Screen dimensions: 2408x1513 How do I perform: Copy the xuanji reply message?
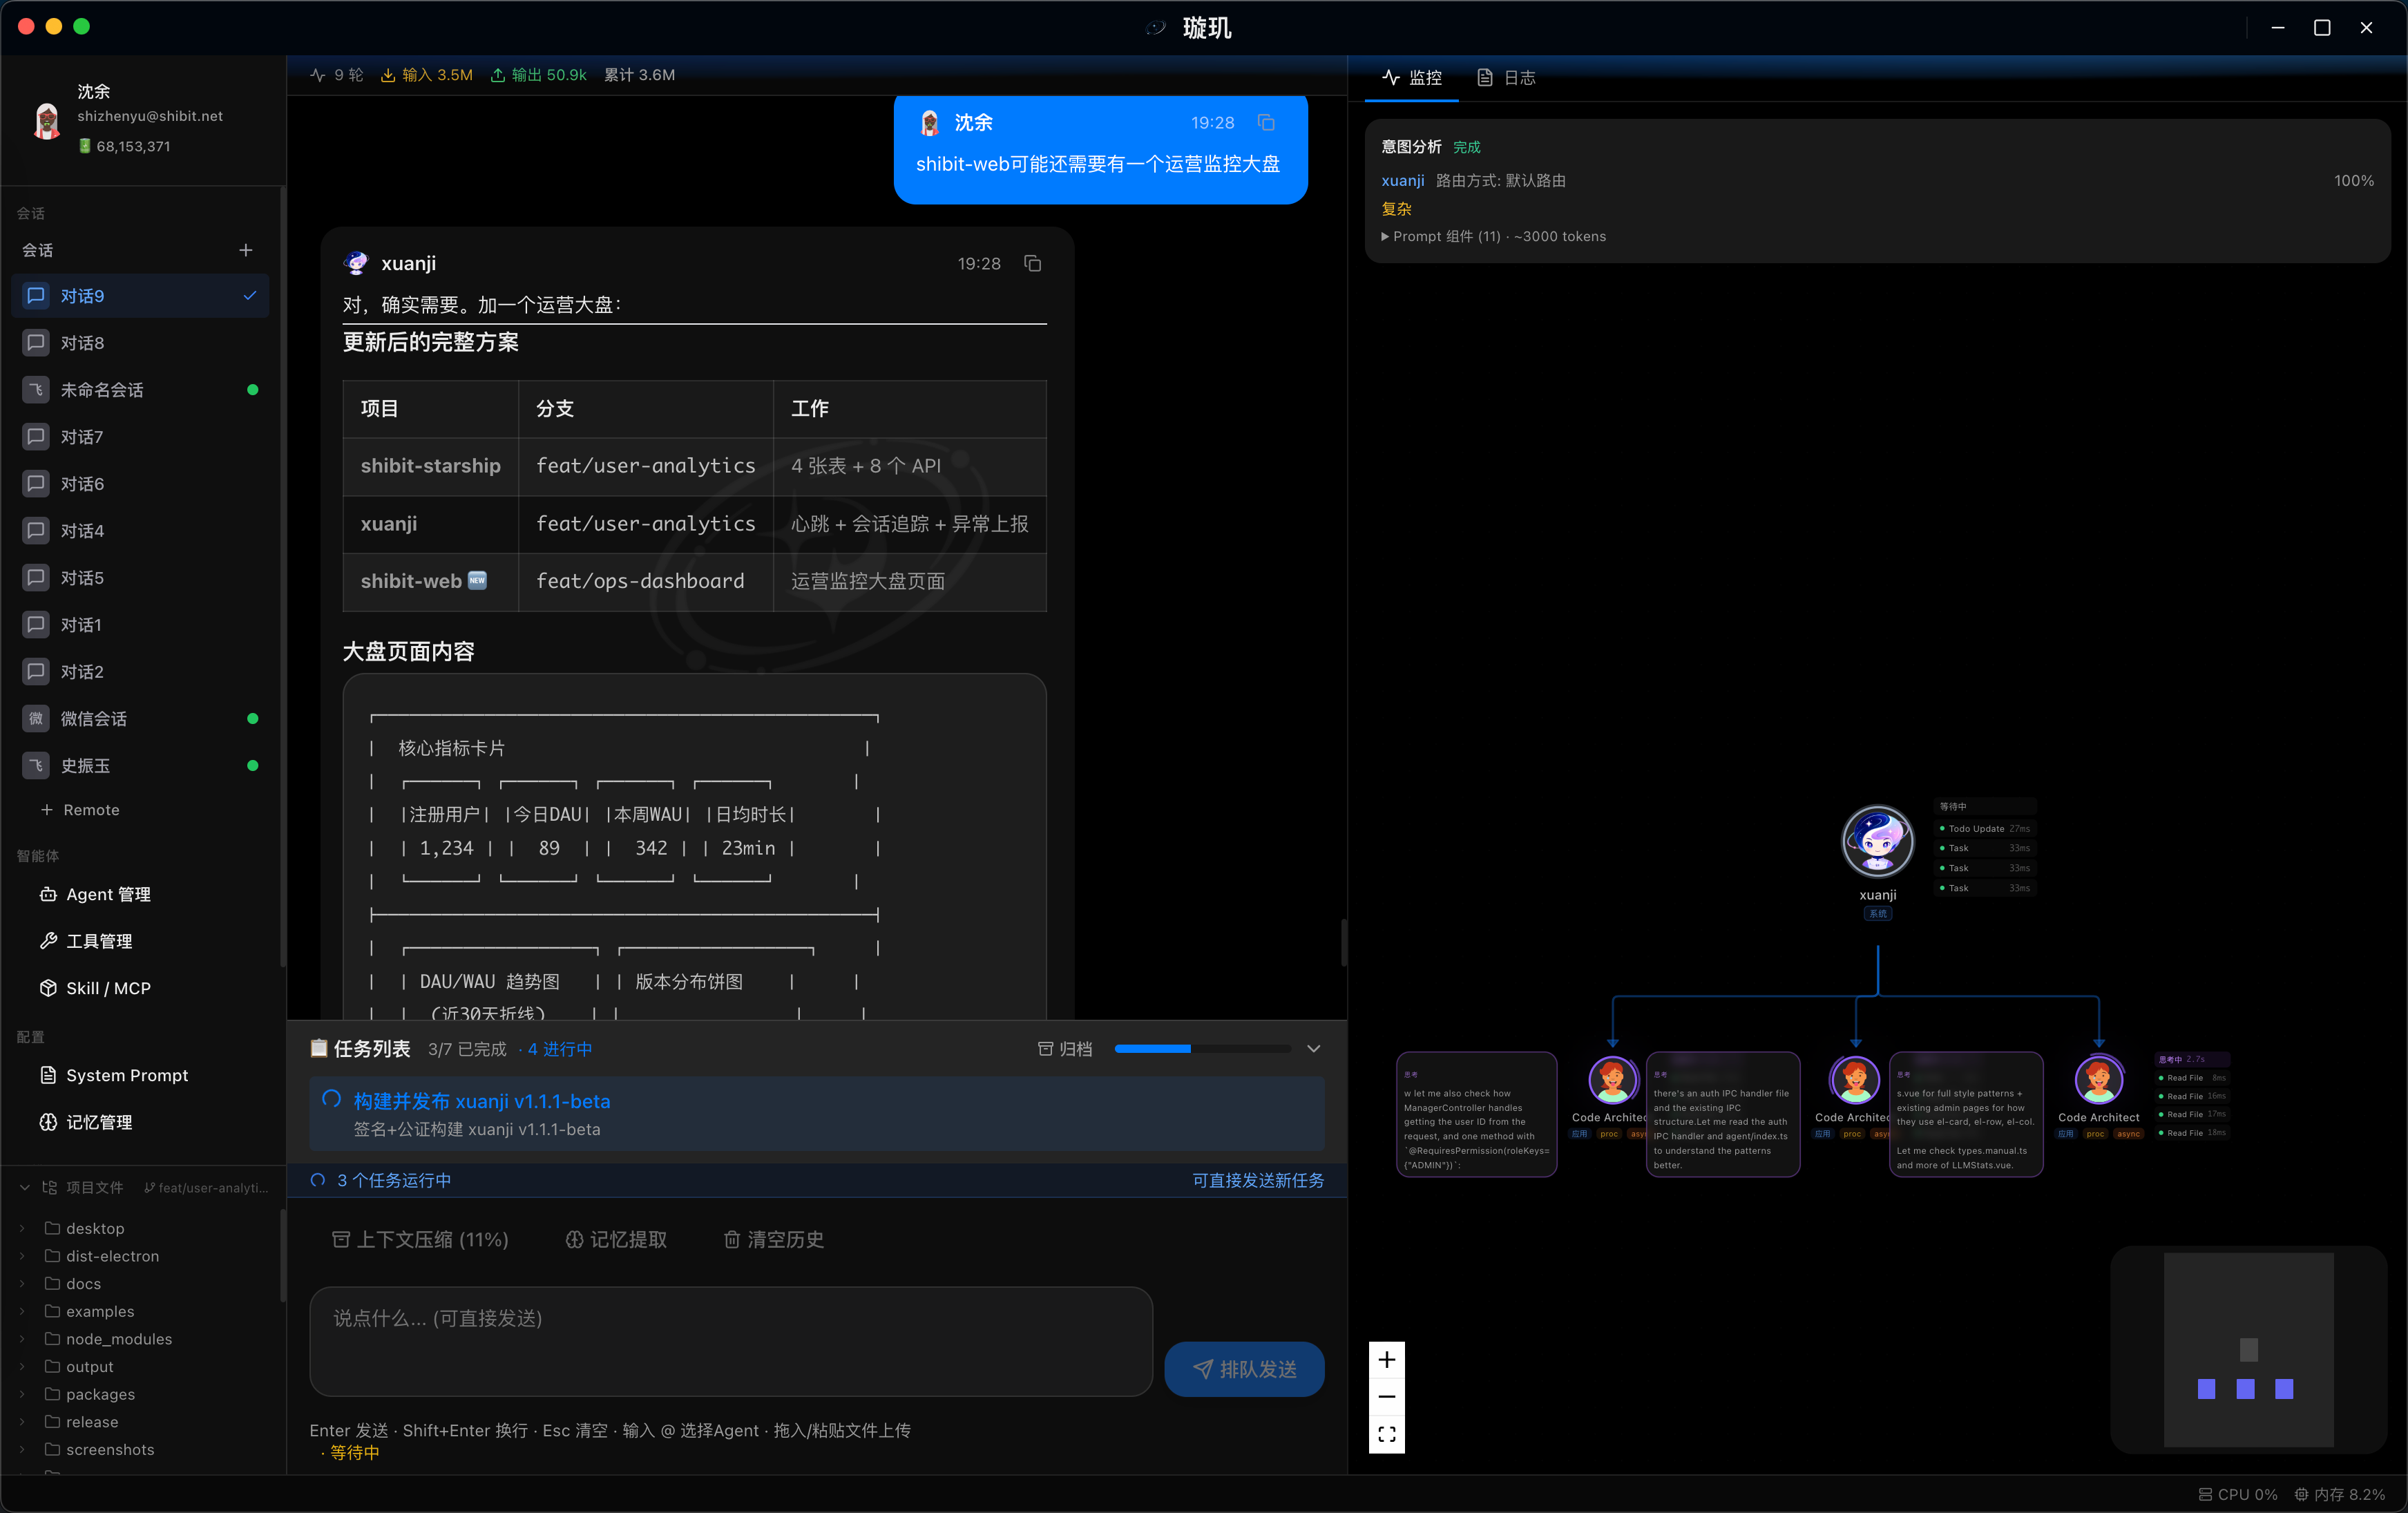1032,263
